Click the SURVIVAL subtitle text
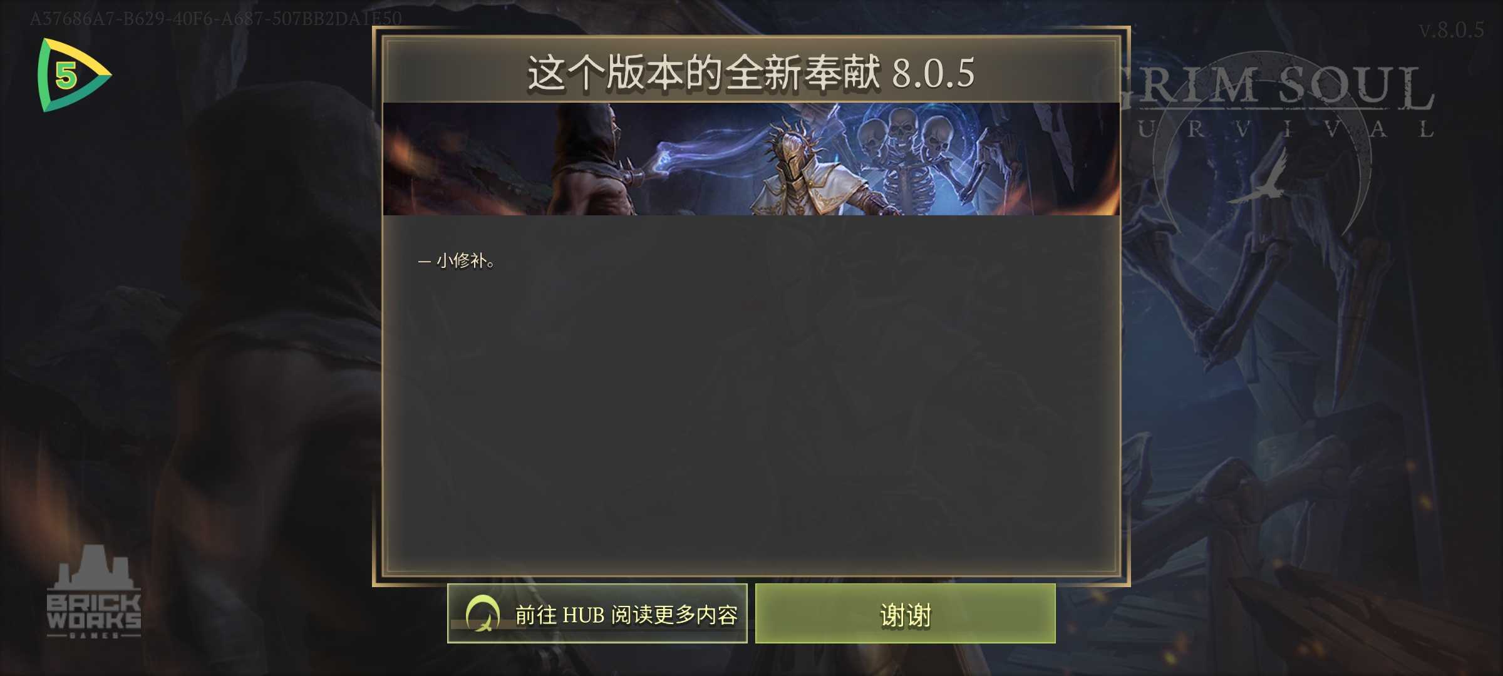The image size is (1503, 676). tap(1284, 129)
